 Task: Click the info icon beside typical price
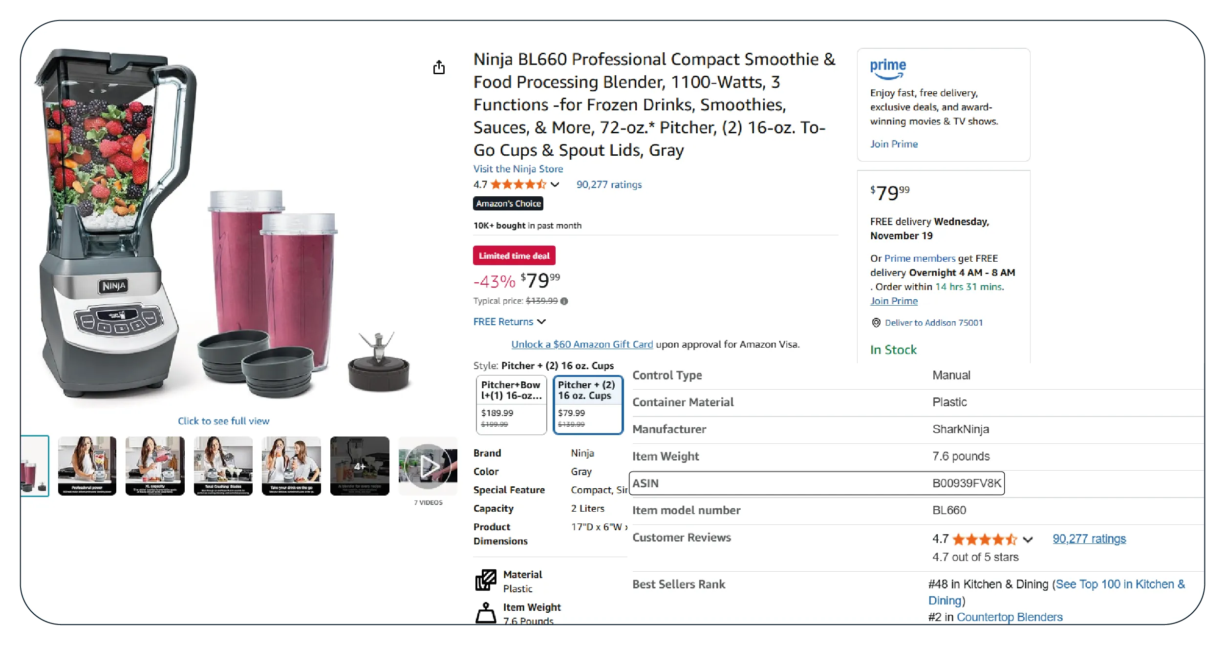(564, 301)
